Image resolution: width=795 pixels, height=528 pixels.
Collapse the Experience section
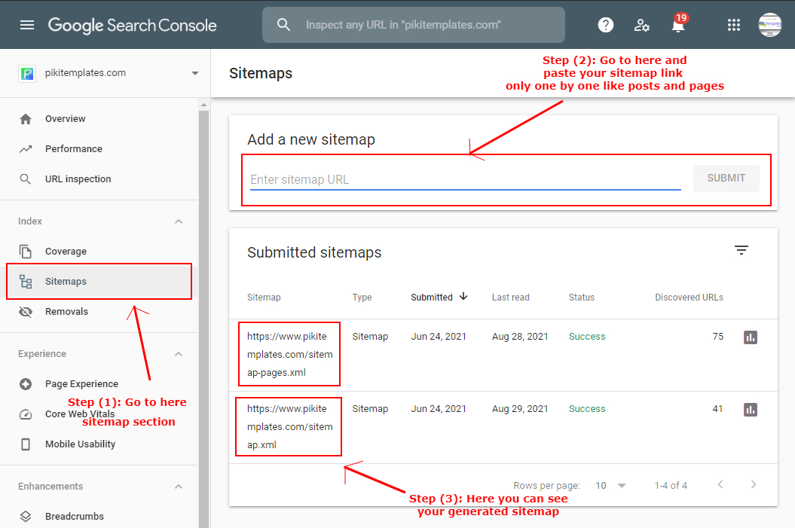pos(179,354)
